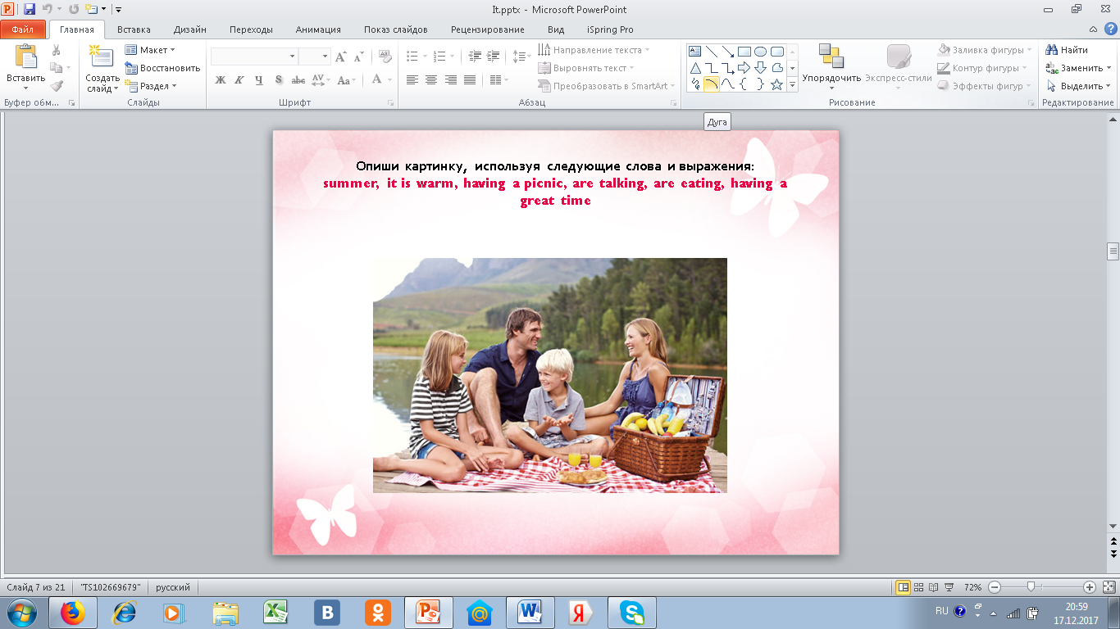Image resolution: width=1120 pixels, height=629 pixels.
Task: Switch to the Дизайн tab
Action: pos(190,29)
